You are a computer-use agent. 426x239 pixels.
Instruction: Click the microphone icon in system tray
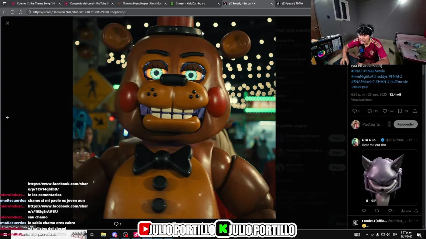(x=377, y=235)
